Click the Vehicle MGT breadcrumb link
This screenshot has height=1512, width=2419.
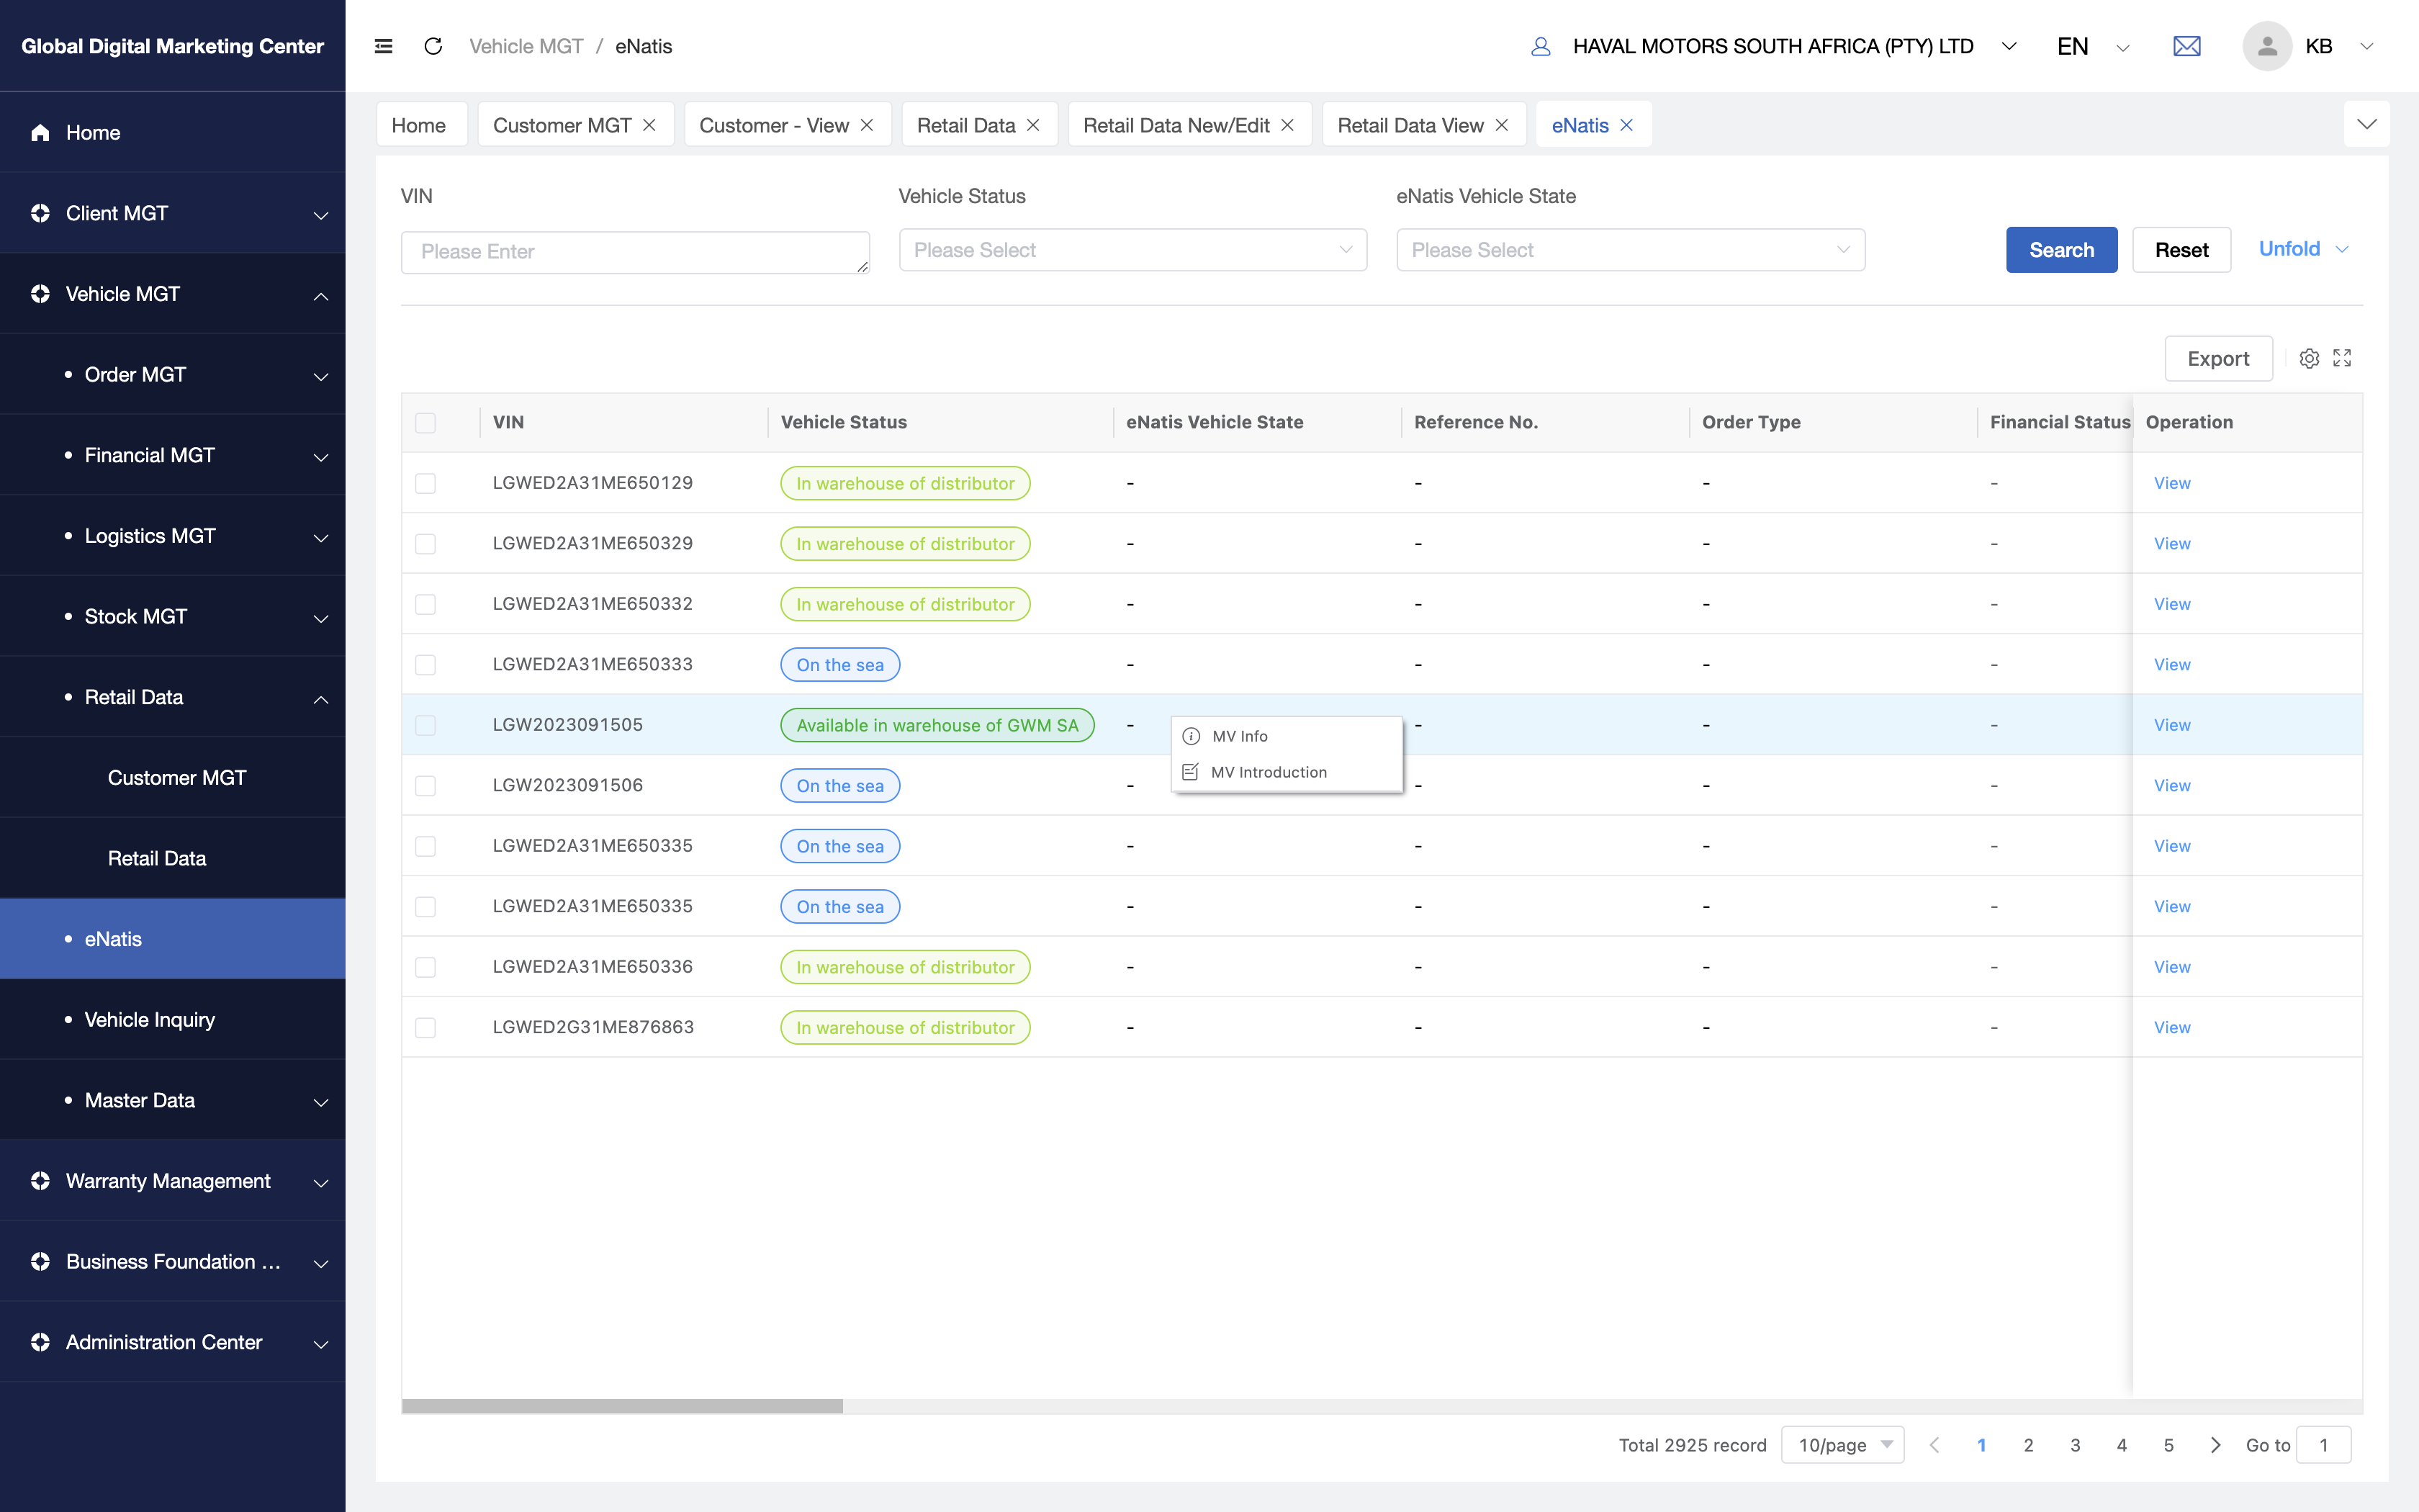(526, 46)
